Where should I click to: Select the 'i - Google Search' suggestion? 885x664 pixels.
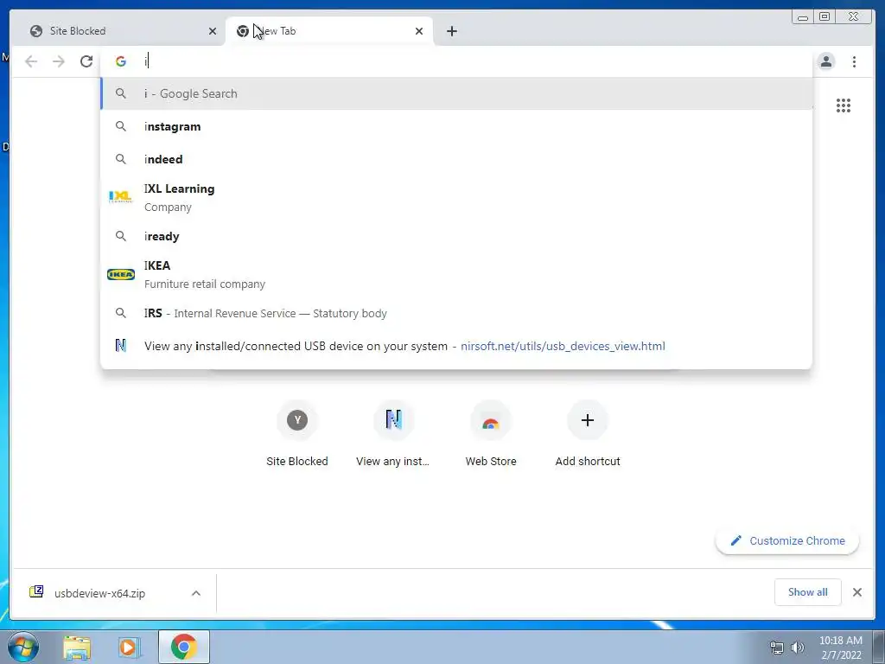click(456, 93)
